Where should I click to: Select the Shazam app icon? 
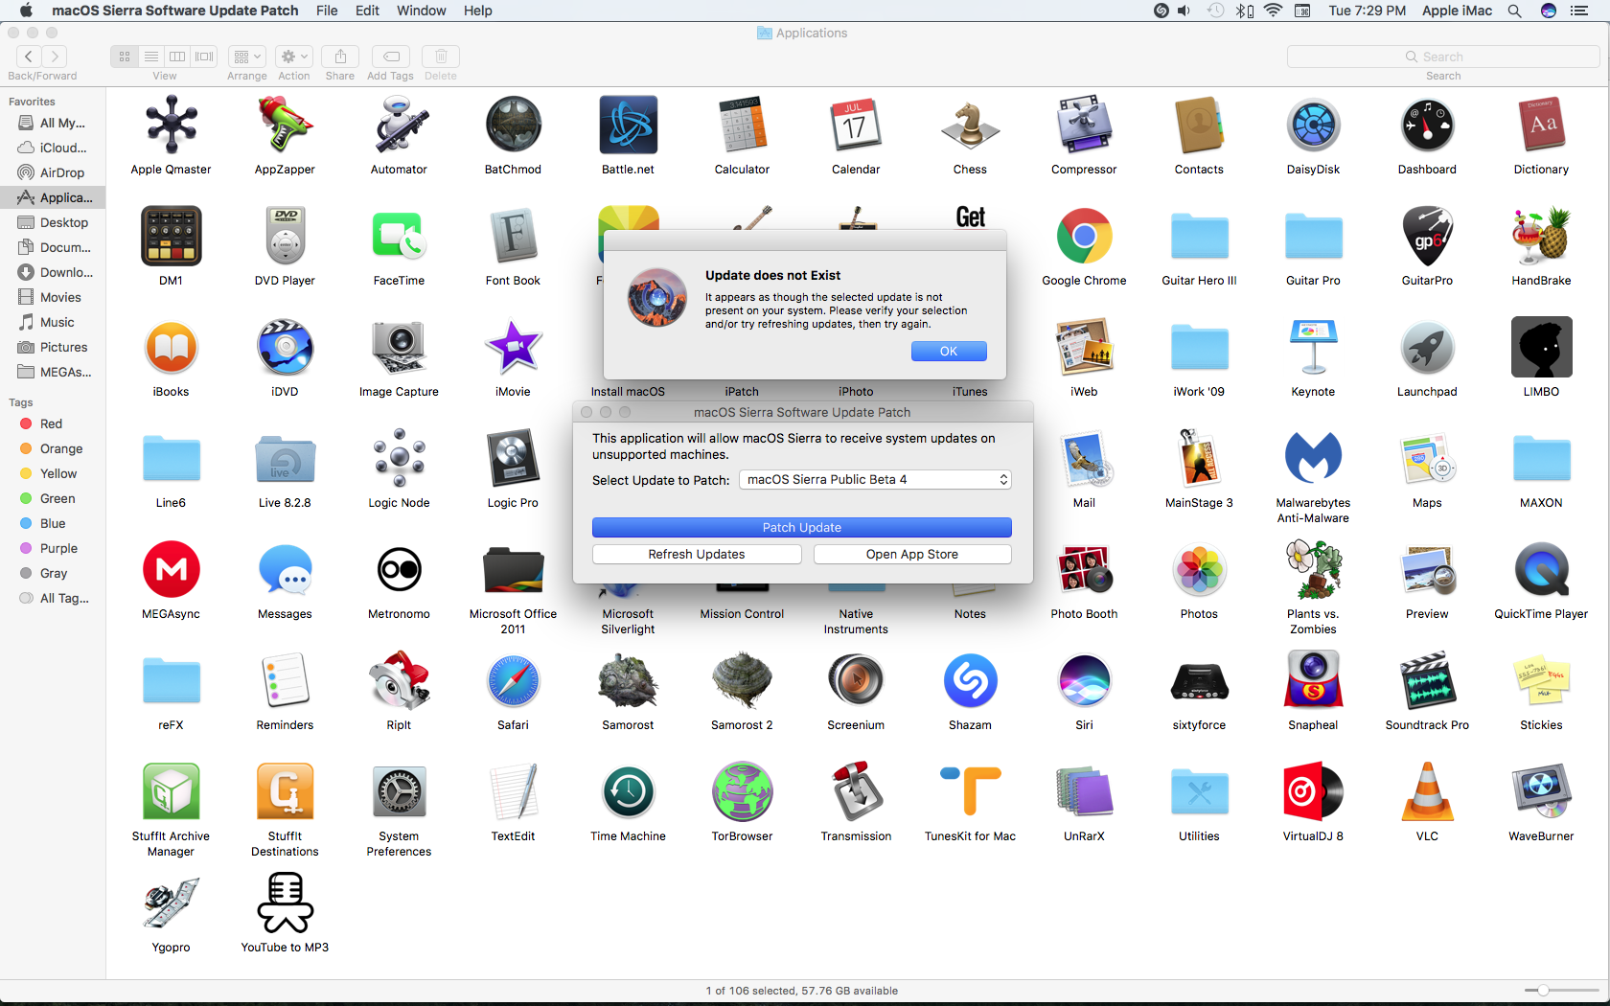click(x=970, y=680)
